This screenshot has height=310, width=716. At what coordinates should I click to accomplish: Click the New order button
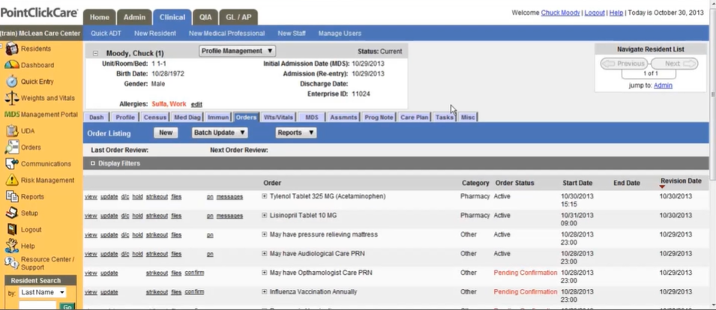point(166,133)
